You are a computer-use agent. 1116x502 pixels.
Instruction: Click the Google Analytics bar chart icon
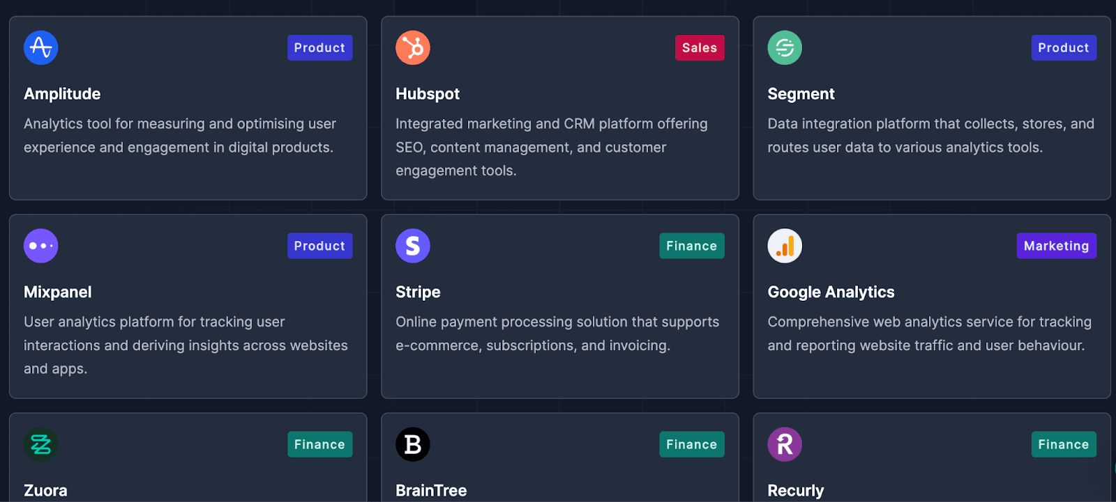coord(785,246)
